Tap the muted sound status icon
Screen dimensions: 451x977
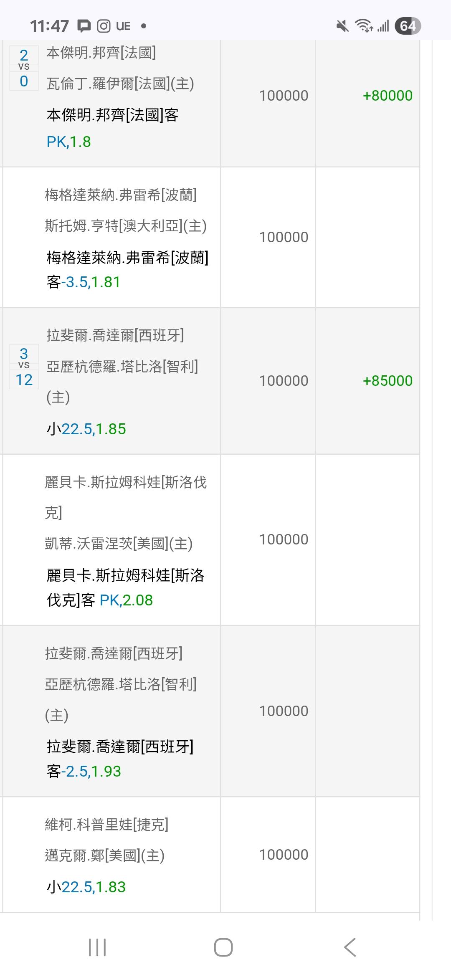pyautogui.click(x=342, y=26)
